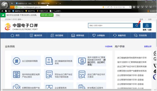The width and height of the screenshot is (157, 91).
Task: Click the horizontal scrollbar at page bottom
Action: click(x=77, y=90)
